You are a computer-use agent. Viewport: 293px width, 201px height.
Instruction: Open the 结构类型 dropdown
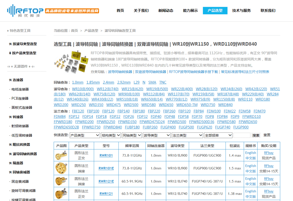click(x=111, y=135)
